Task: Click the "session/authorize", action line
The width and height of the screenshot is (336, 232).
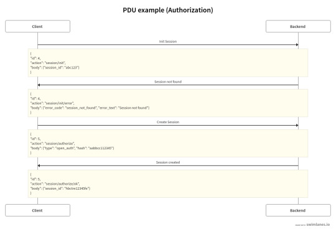Action: [x=52, y=143]
